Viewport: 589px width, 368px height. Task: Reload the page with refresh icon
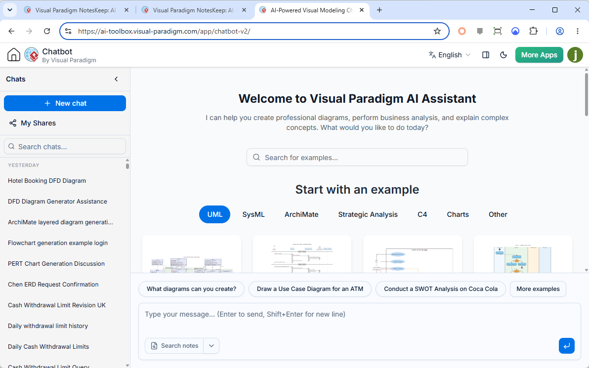47,31
